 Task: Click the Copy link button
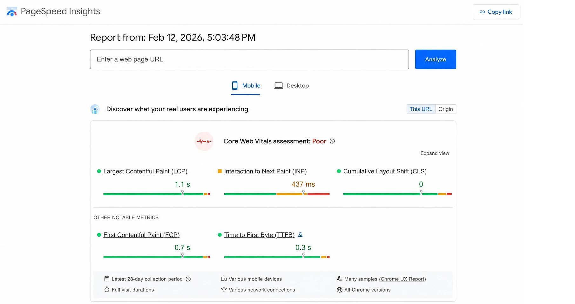coord(496,12)
